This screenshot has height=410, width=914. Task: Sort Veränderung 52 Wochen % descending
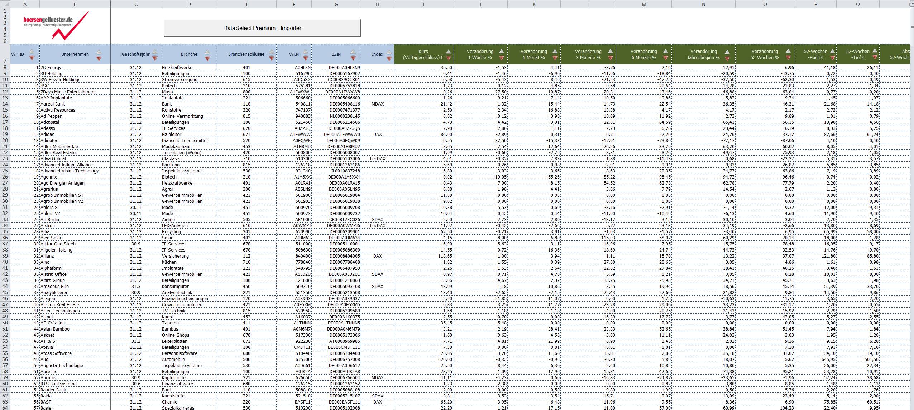(x=788, y=58)
